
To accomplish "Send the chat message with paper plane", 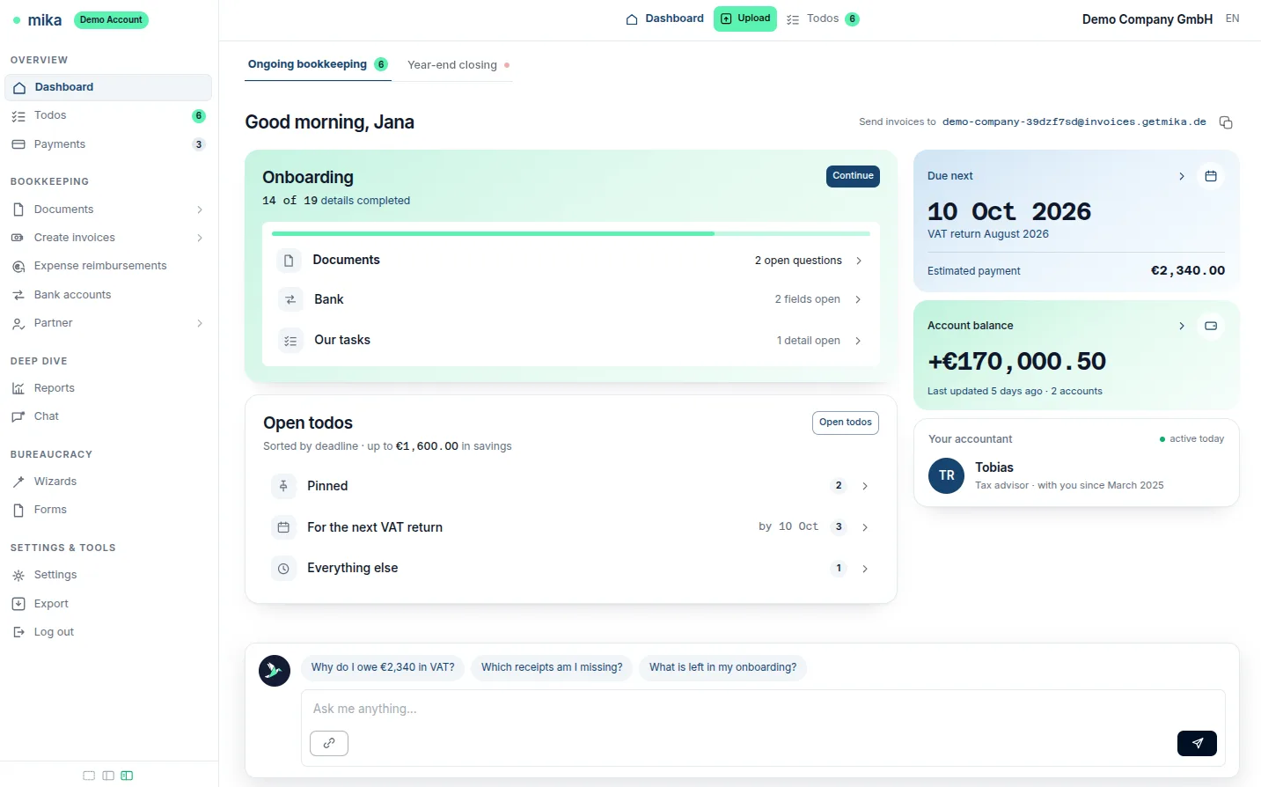I will [1197, 743].
